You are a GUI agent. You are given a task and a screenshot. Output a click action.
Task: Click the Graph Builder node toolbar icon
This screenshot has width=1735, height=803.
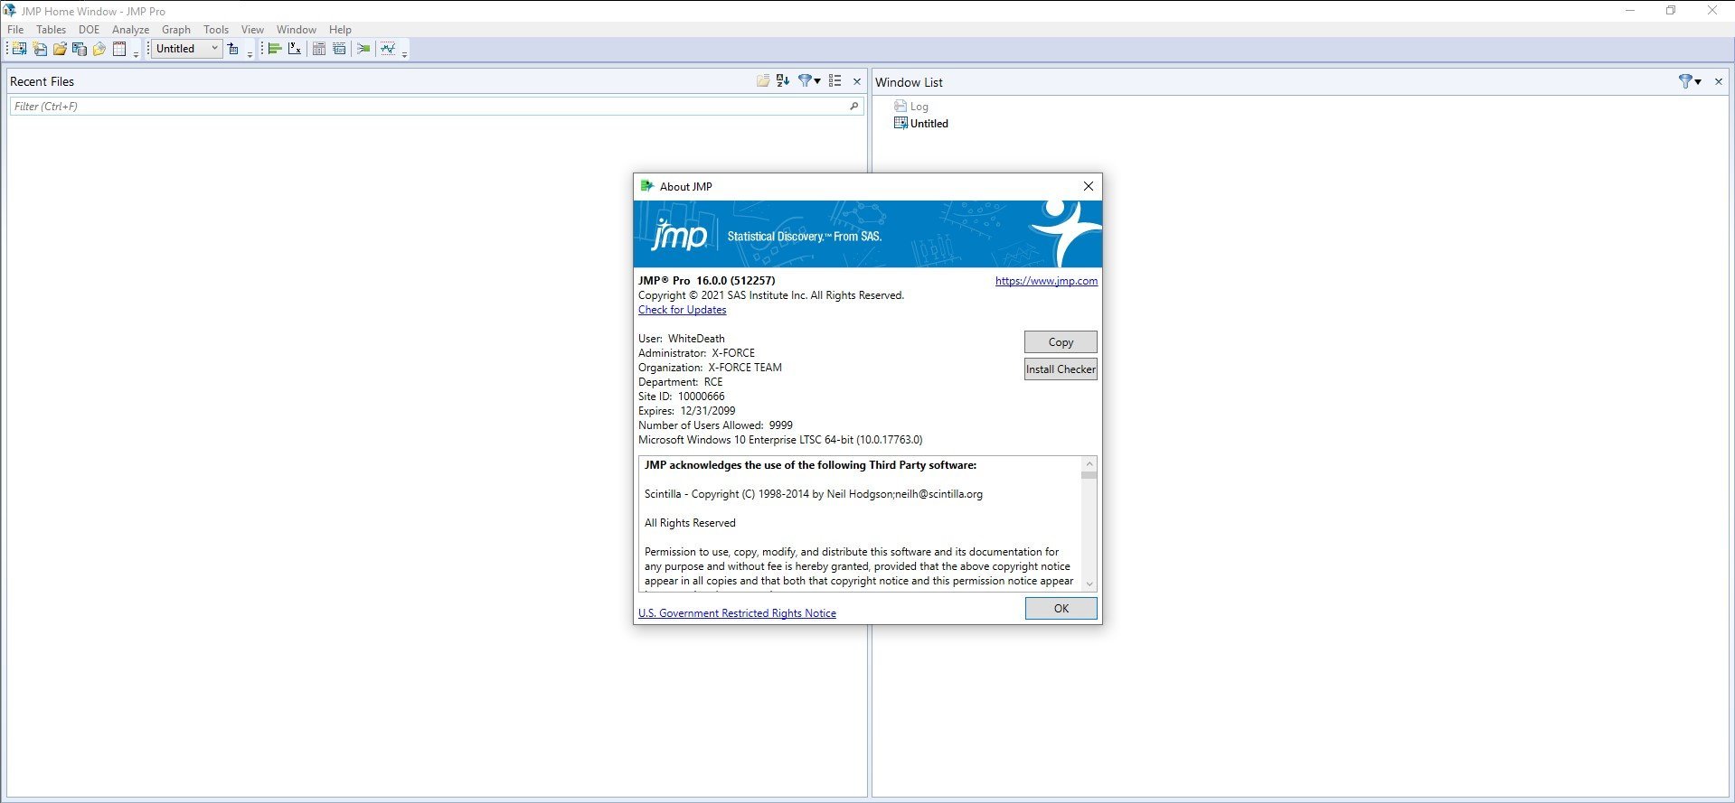click(363, 49)
